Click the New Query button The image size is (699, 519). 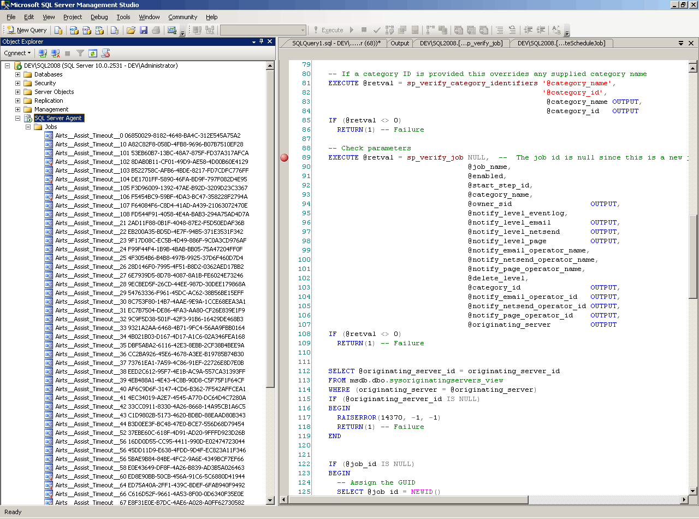26,31
